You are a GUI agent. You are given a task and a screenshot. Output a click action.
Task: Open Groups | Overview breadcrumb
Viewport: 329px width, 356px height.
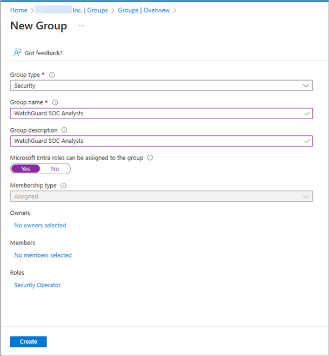(144, 10)
